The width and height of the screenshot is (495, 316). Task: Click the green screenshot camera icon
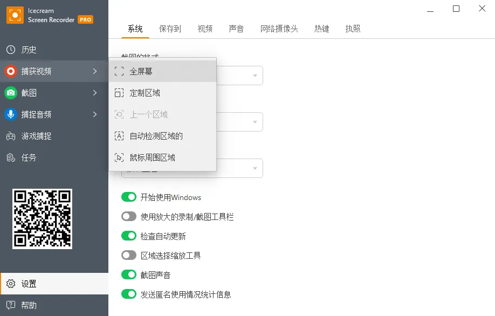(x=11, y=93)
